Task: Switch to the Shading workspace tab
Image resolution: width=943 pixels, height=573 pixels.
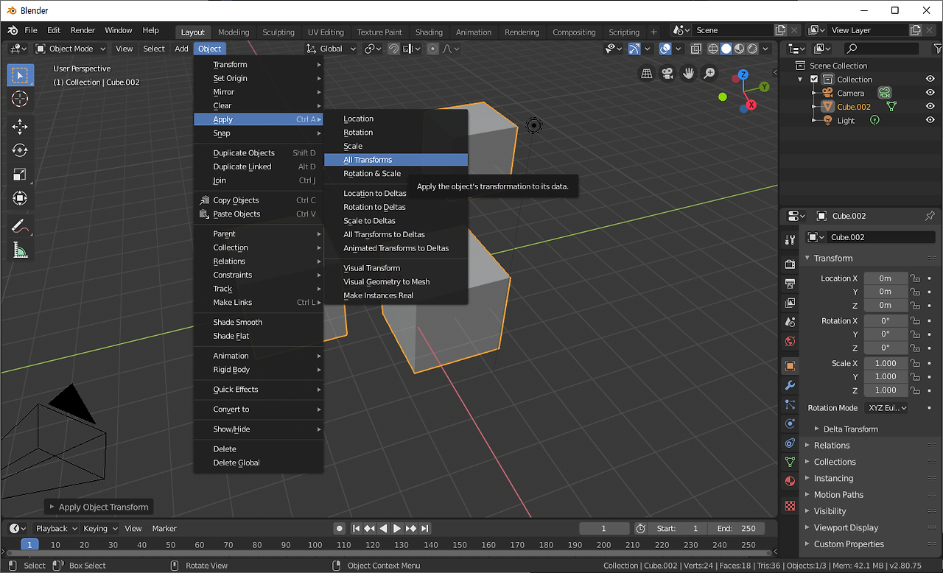Action: coord(430,32)
